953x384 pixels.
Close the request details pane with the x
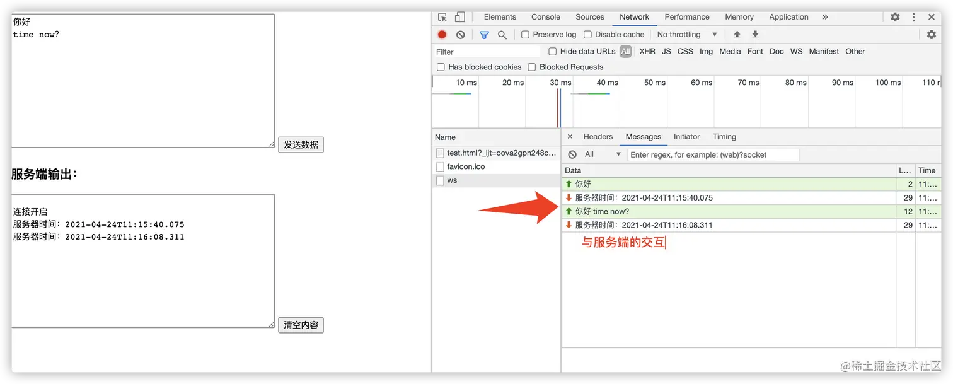point(570,137)
